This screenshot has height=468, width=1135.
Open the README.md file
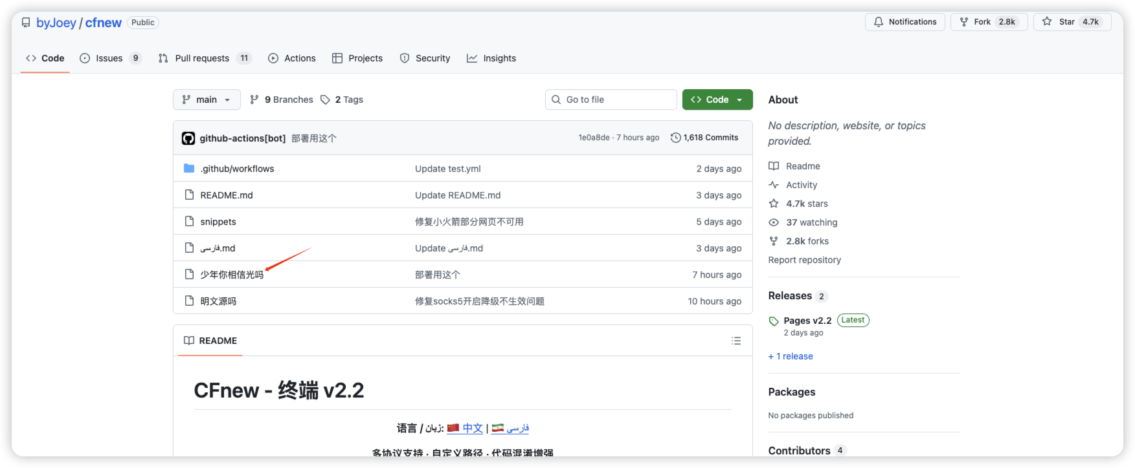click(x=227, y=195)
